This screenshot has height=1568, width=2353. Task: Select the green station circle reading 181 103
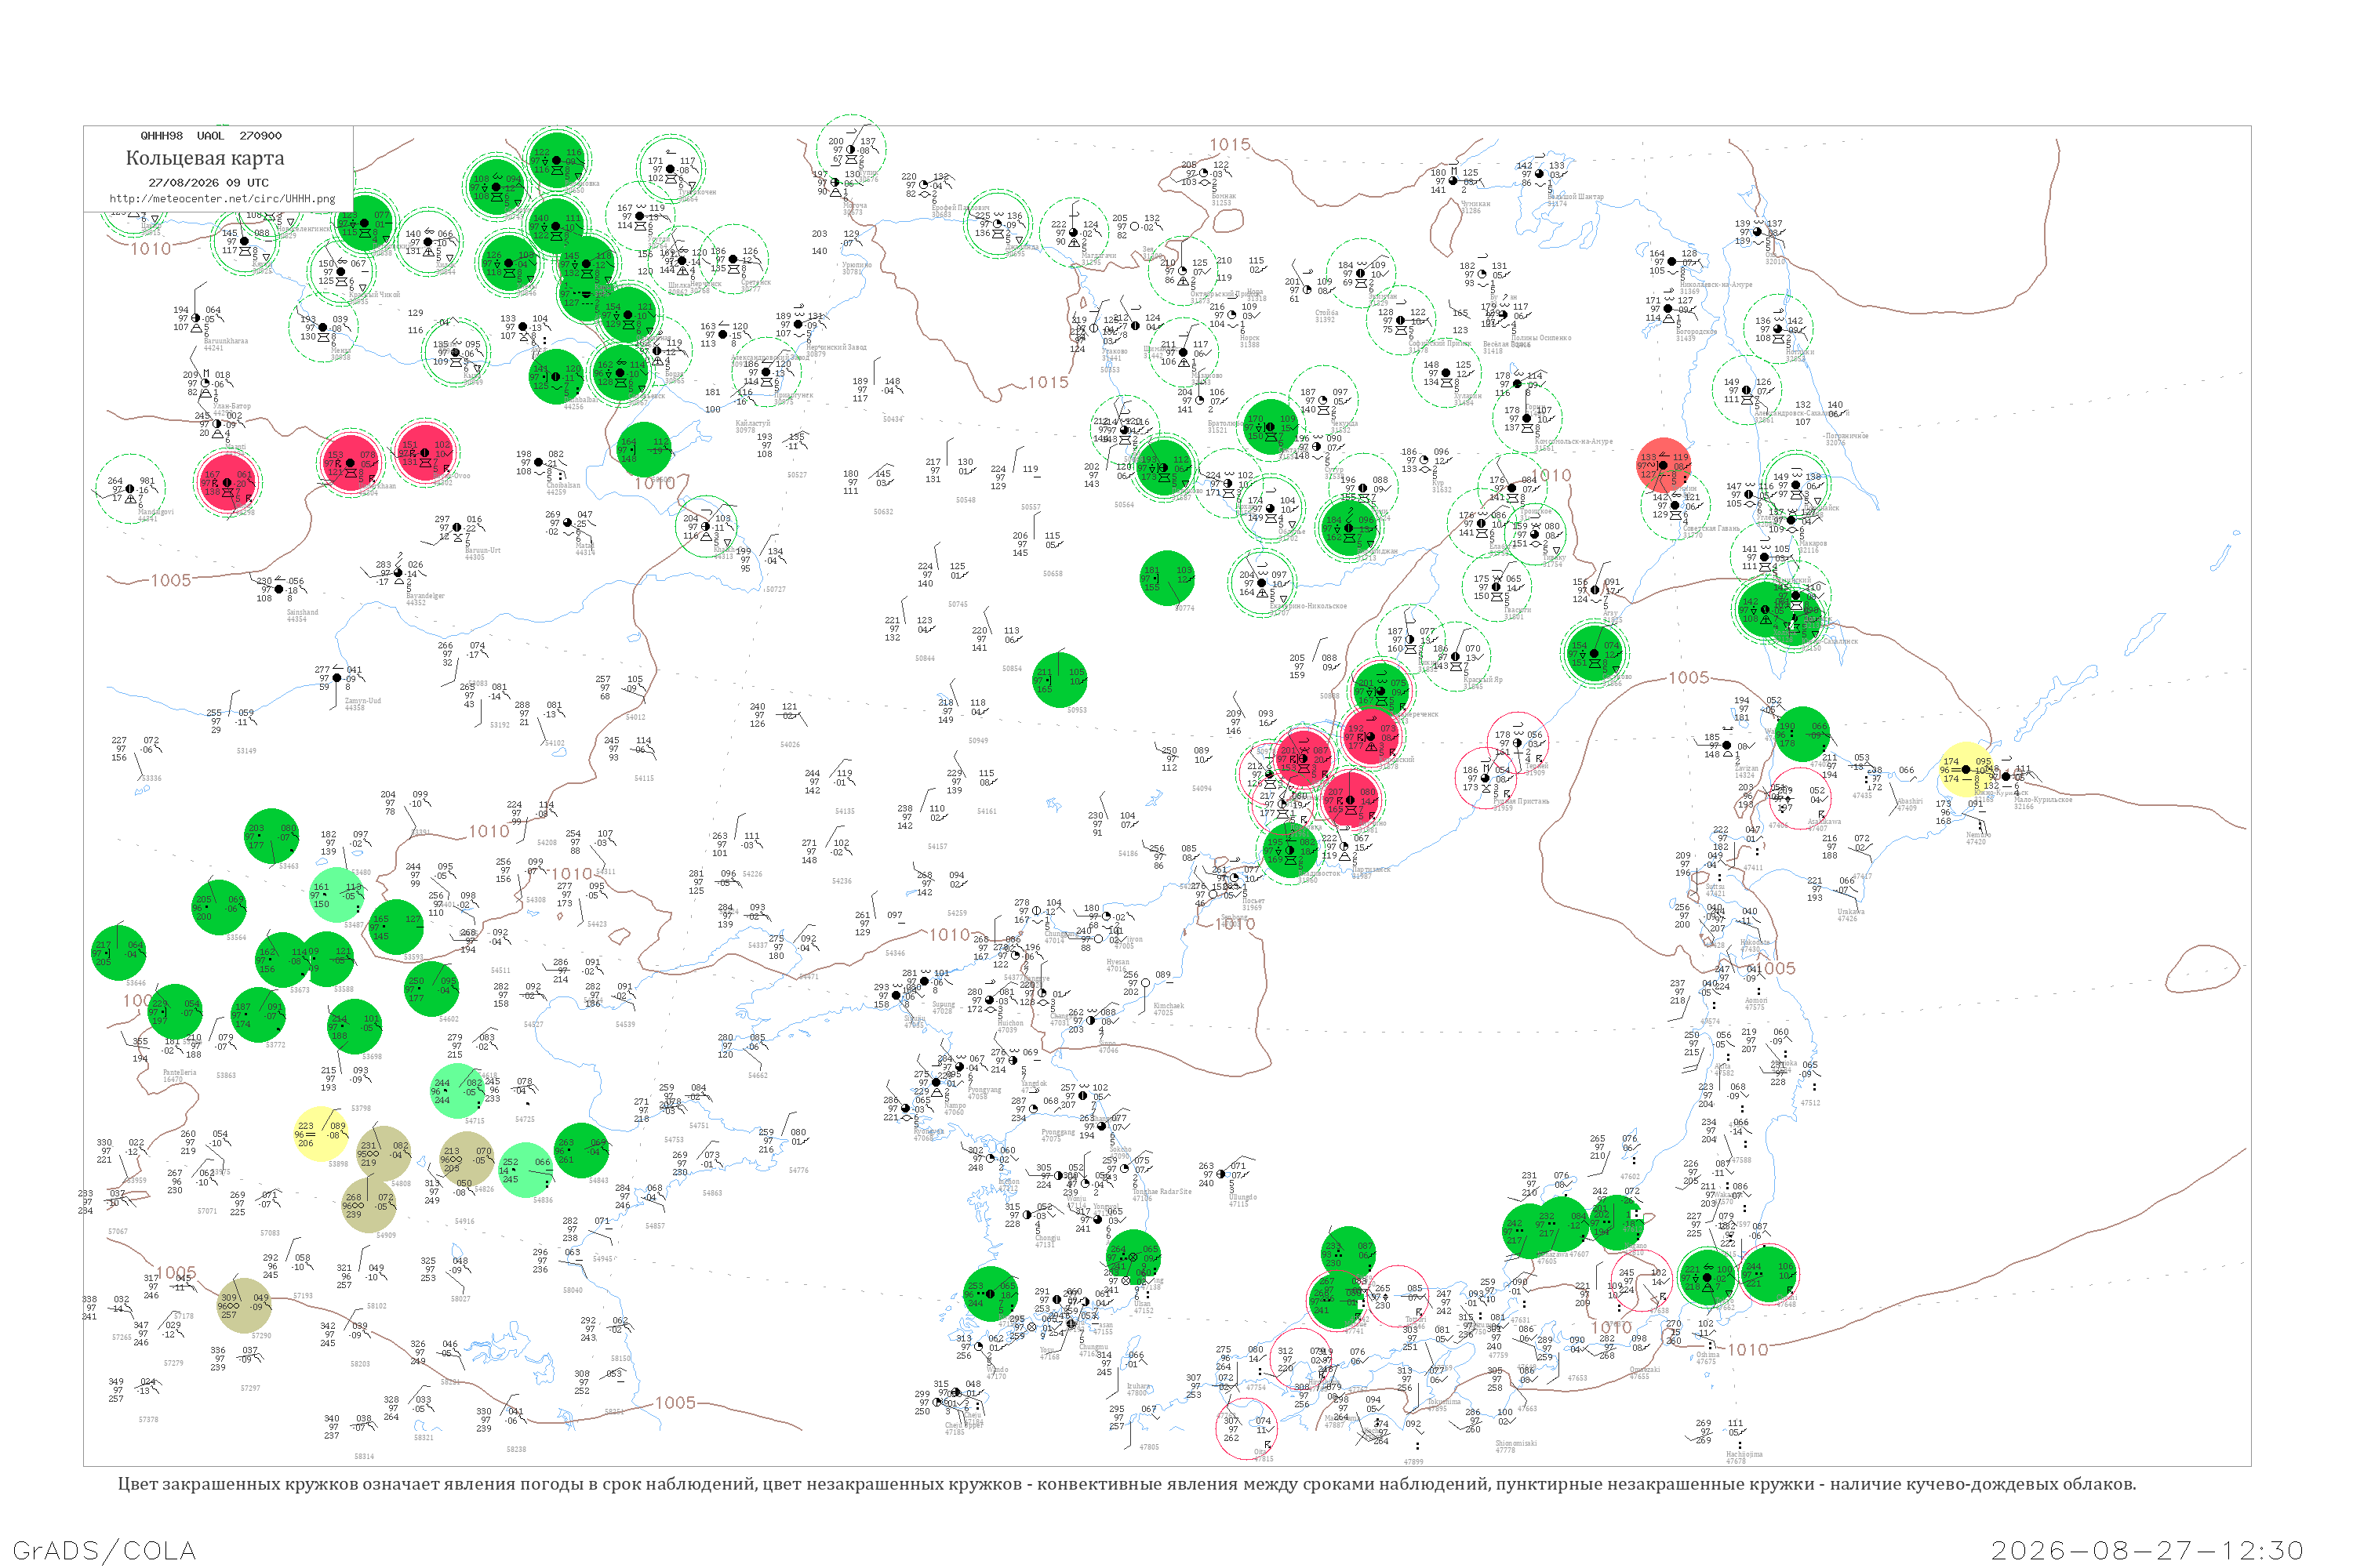click(1166, 578)
